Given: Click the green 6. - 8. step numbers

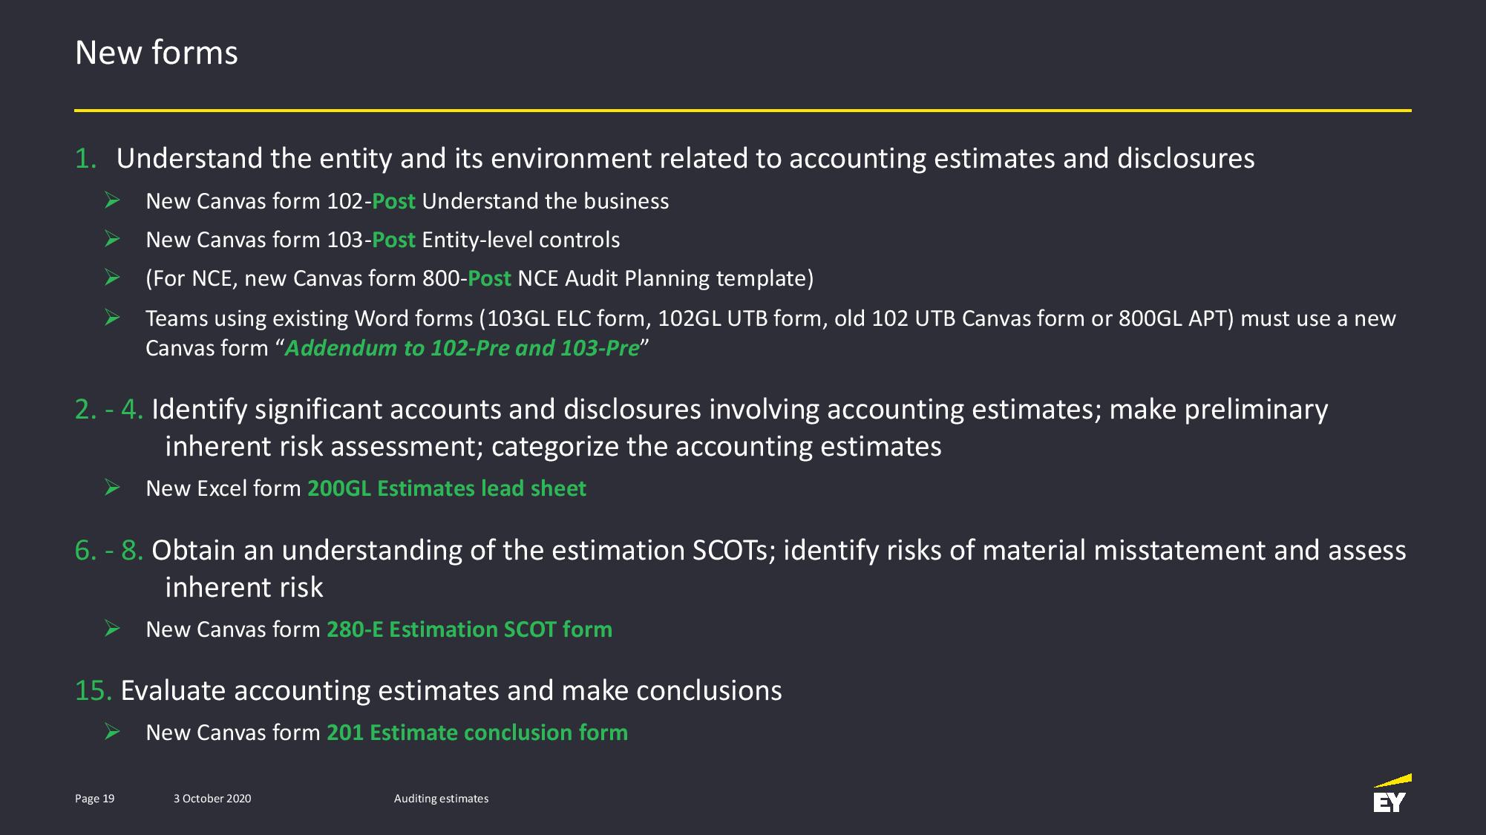Looking at the screenshot, I should tap(109, 550).
